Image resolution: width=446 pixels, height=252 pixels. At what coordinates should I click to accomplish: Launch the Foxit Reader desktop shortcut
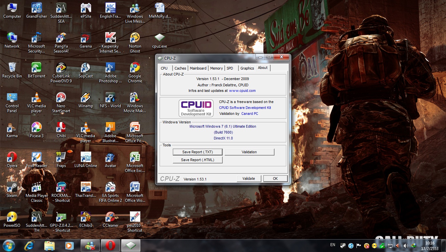[x=36, y=160]
